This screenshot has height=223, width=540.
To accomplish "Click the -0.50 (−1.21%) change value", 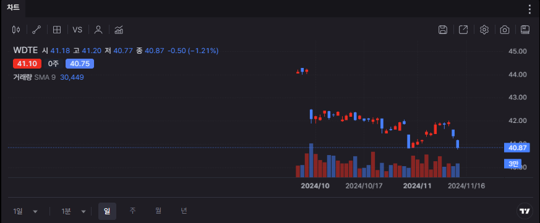I will pyautogui.click(x=193, y=51).
